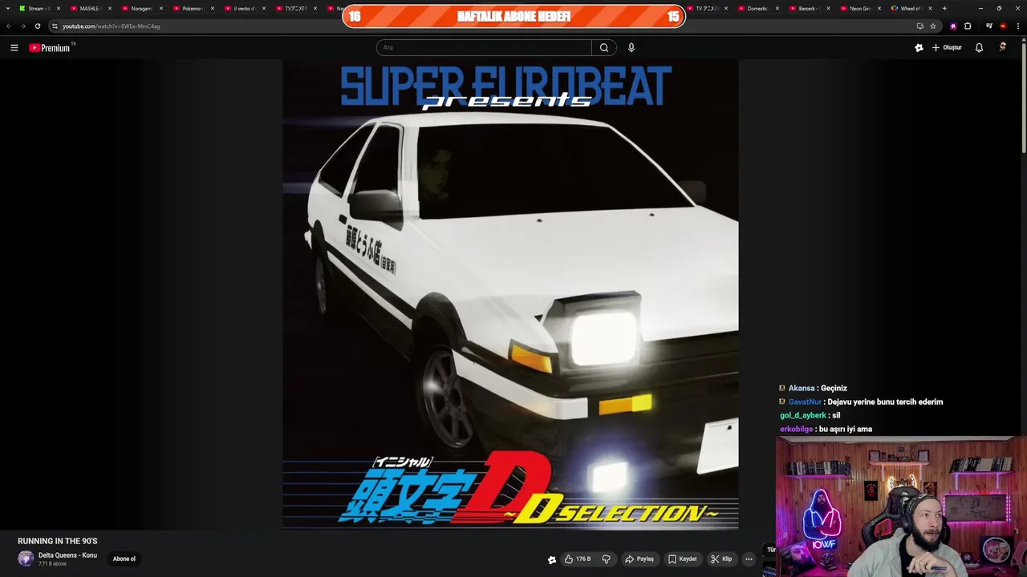
Task: Click the sparkle icon beside Oluştur
Action: coord(919,48)
